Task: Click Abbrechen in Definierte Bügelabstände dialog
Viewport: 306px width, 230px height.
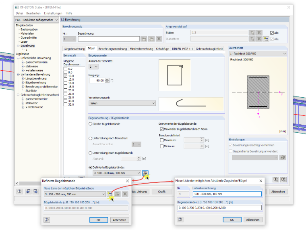Action: coord(120,220)
